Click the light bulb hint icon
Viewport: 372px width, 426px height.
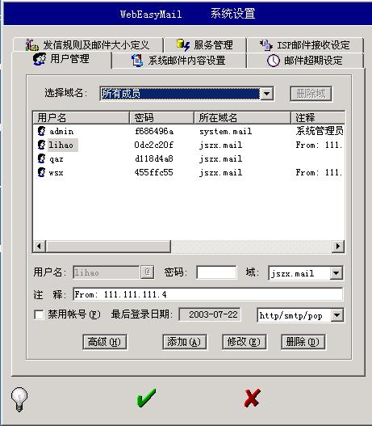(19, 399)
